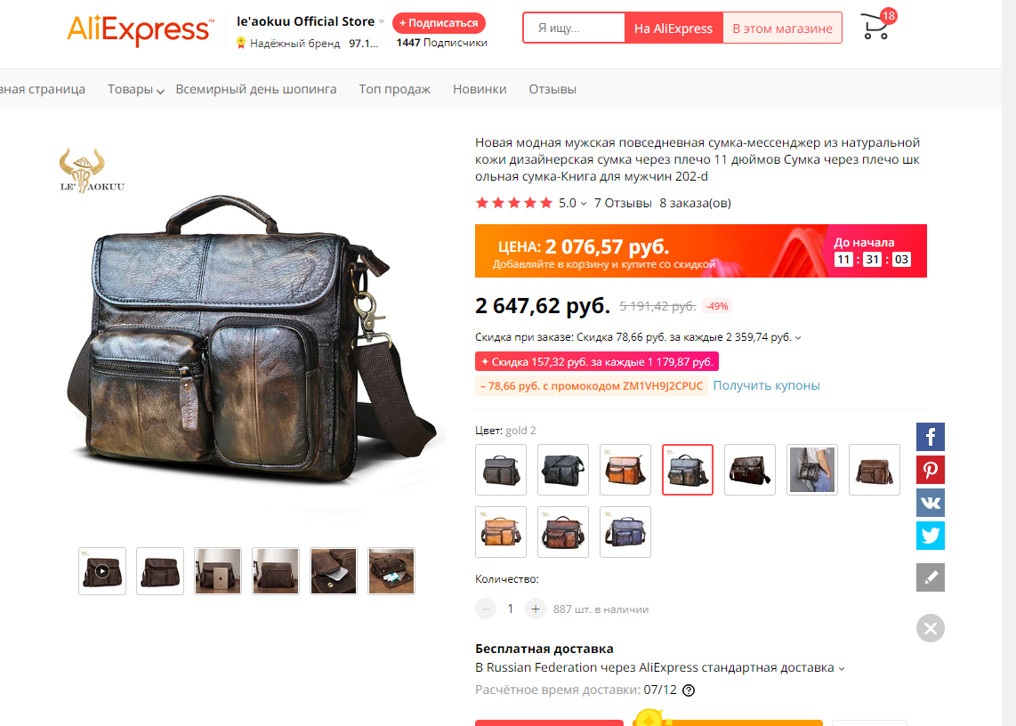Viewport: 1016px width, 726px height.
Task: Select the blue bag color in second row
Action: [x=625, y=532]
